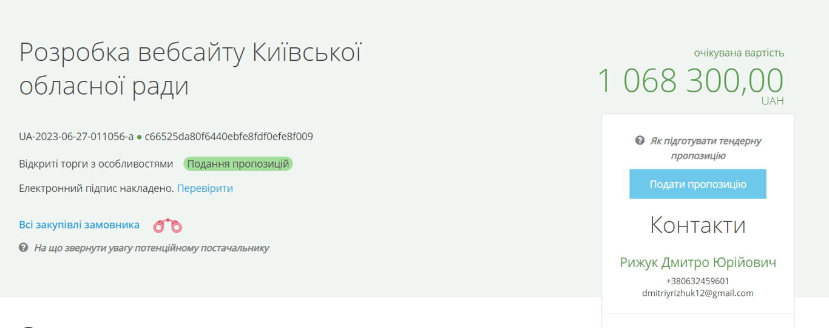829x328 pixels.
Task: Click question mark icon next to tender preparation help
Action: point(640,141)
